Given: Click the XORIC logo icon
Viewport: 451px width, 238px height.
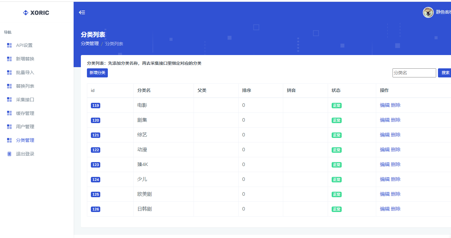Looking at the screenshot, I should click(x=26, y=13).
